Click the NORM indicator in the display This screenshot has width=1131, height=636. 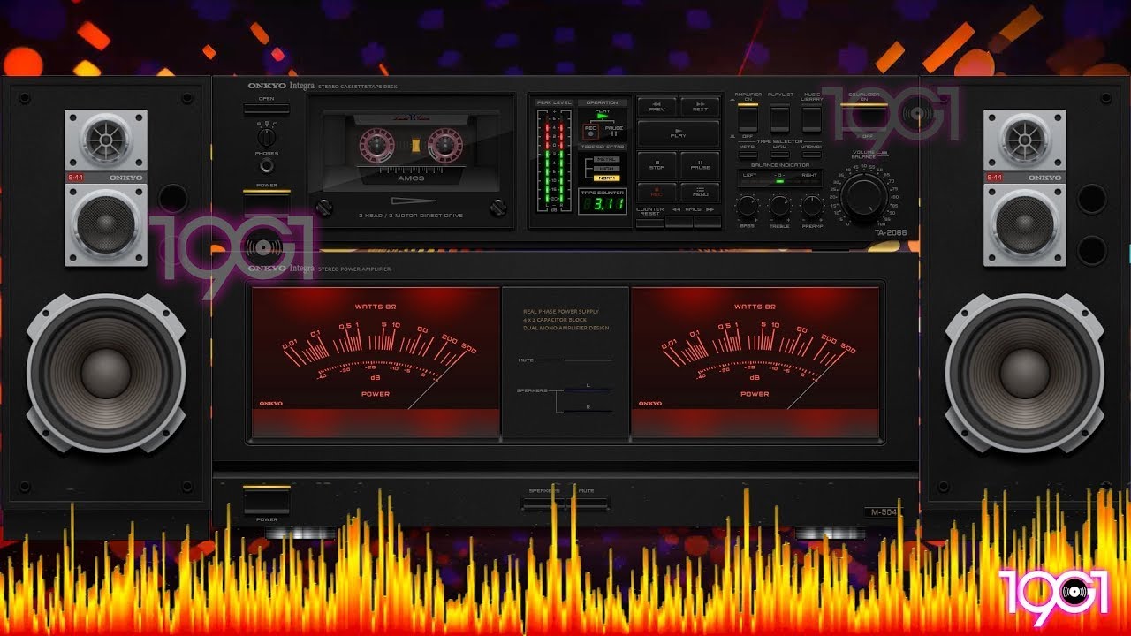point(606,178)
